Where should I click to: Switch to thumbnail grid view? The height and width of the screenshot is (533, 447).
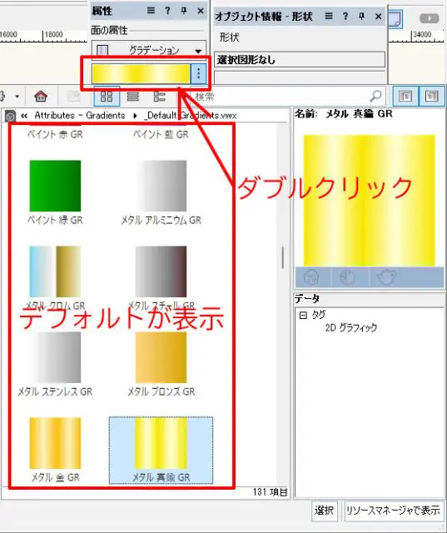tap(107, 97)
